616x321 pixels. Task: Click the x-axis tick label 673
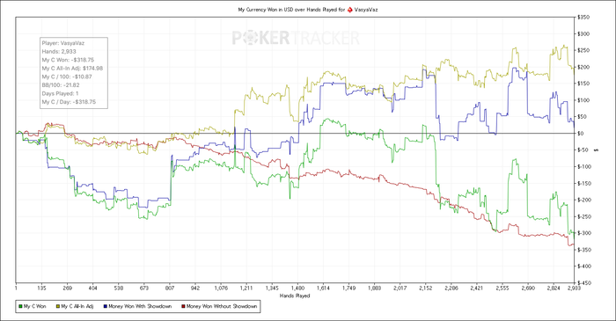(144, 288)
